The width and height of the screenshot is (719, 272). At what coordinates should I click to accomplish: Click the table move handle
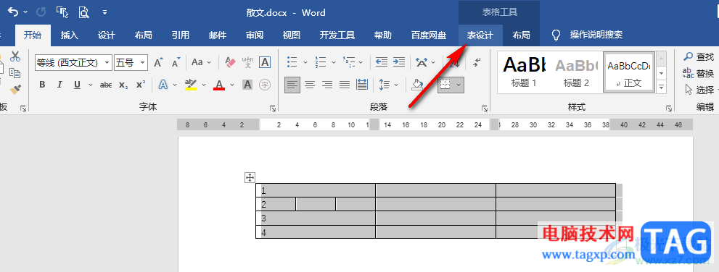tap(250, 178)
